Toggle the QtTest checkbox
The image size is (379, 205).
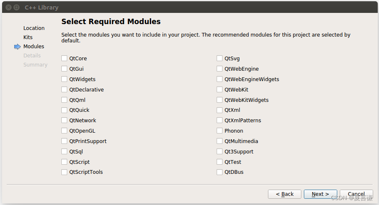[x=220, y=162]
